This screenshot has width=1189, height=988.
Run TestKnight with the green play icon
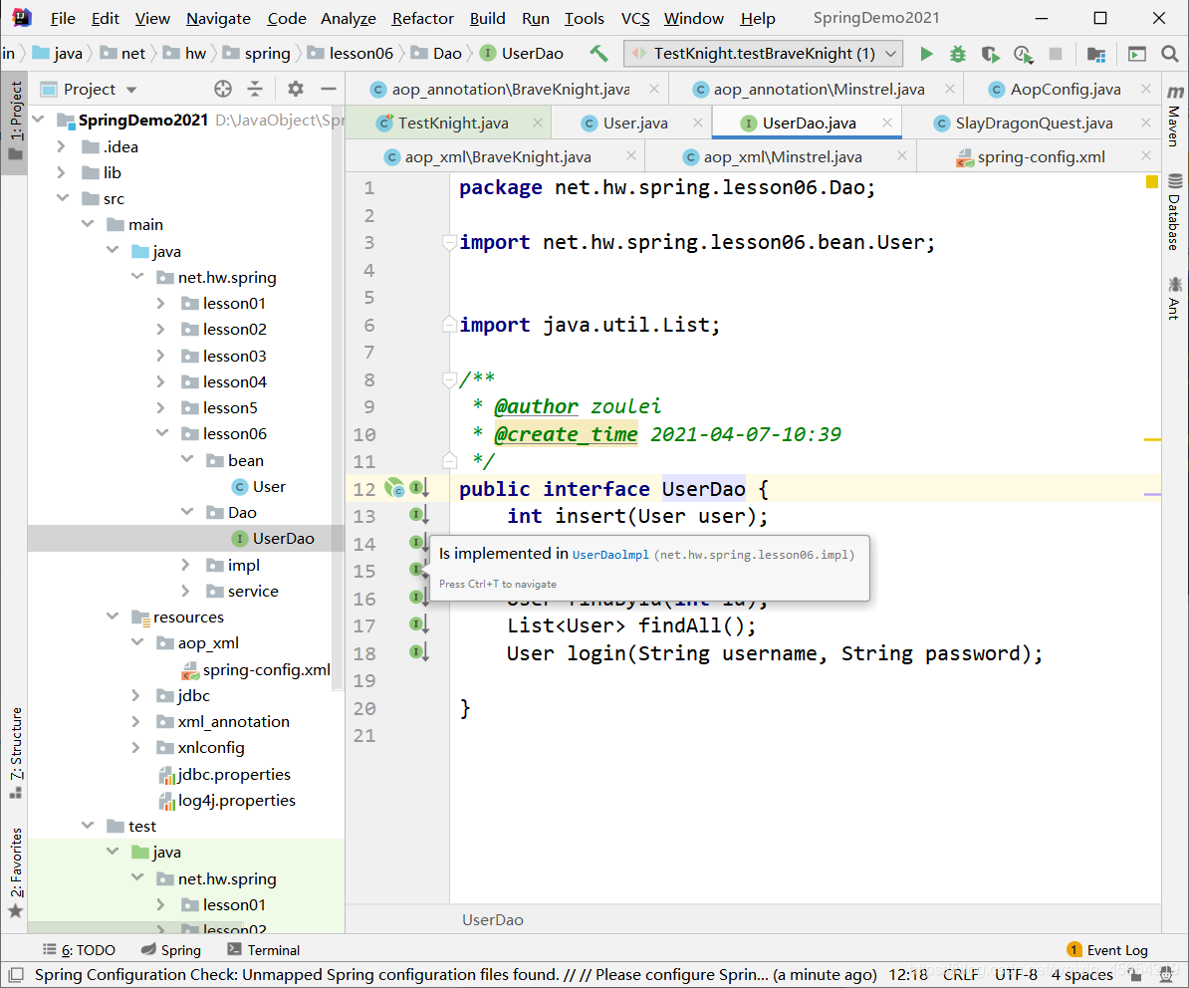coord(926,54)
